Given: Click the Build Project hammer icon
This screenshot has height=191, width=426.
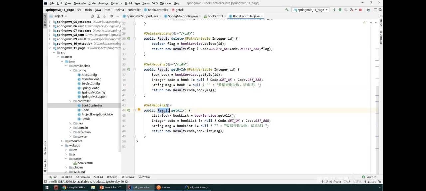Looking at the screenshot, I should pos(287,10).
